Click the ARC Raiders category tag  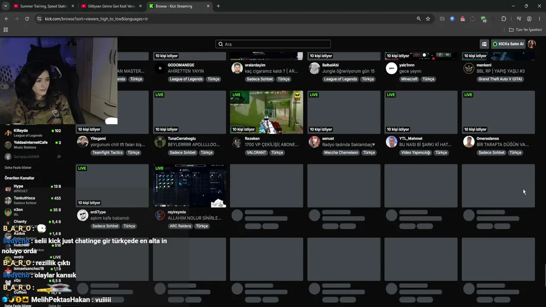[180, 226]
